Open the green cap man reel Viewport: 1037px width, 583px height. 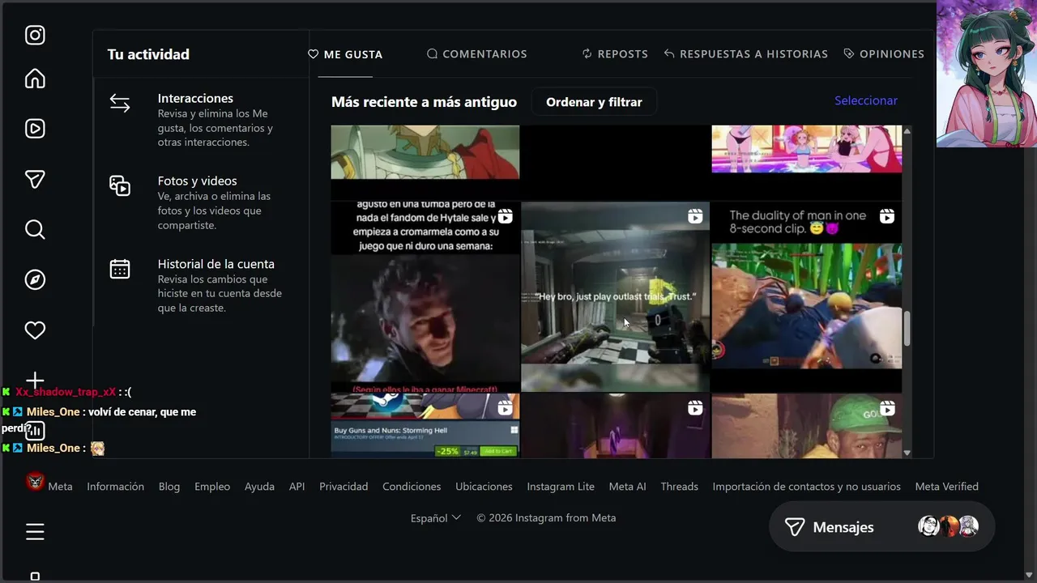click(x=807, y=426)
